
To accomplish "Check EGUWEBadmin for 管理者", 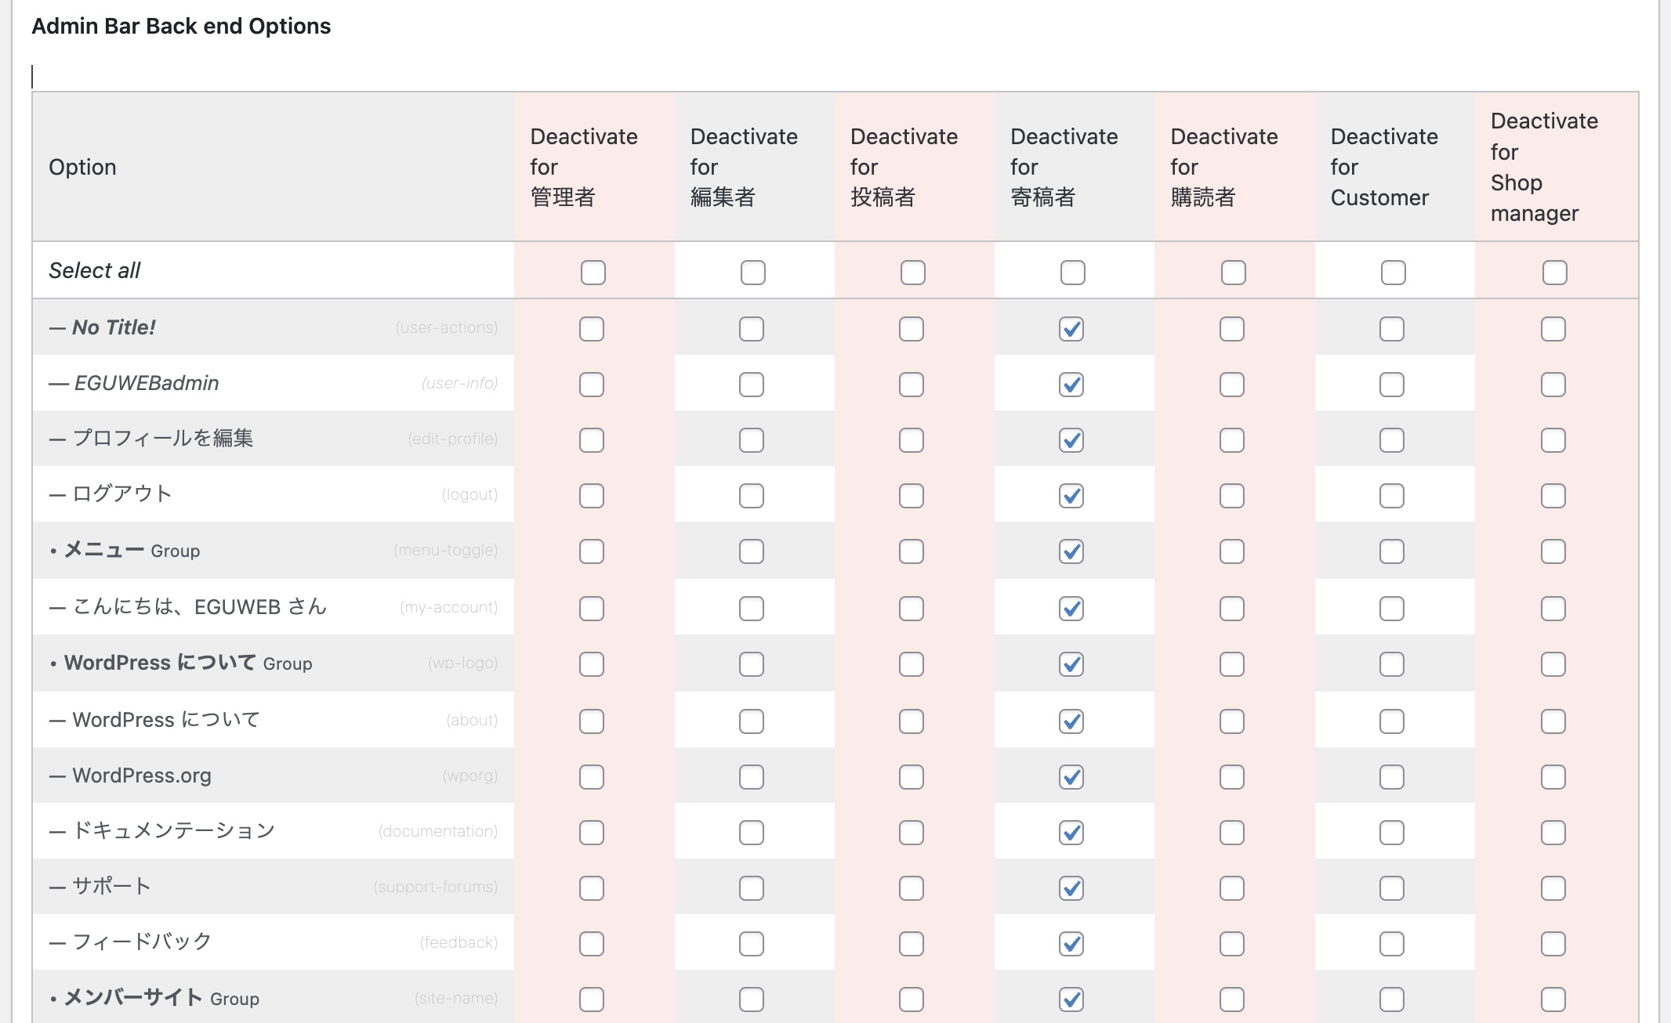I will [592, 385].
